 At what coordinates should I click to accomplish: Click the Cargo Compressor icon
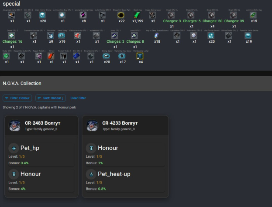pyautogui.click(x=153, y=15)
